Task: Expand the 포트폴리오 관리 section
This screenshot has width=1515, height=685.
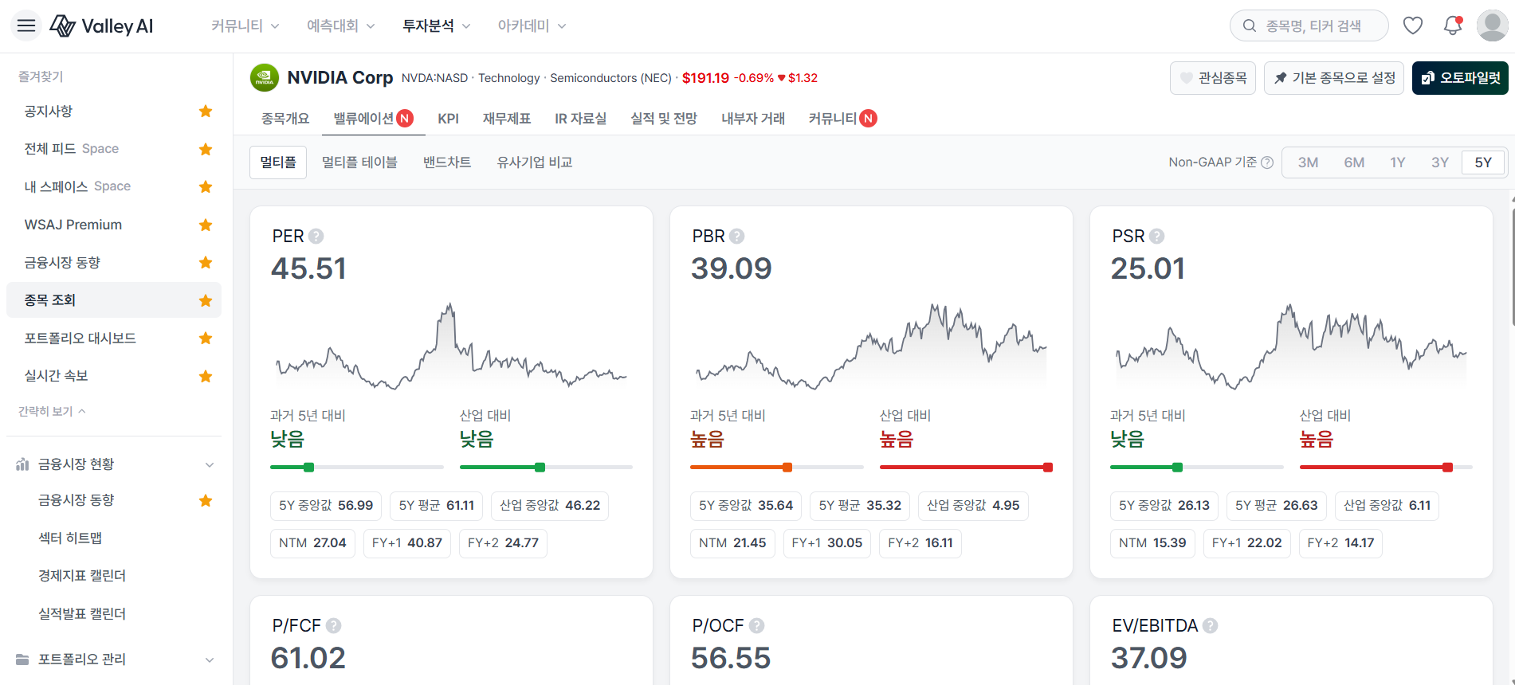Action: click(x=210, y=660)
